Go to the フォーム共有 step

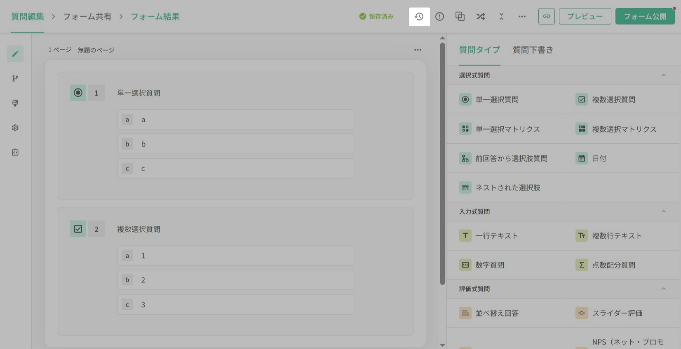[x=87, y=16]
